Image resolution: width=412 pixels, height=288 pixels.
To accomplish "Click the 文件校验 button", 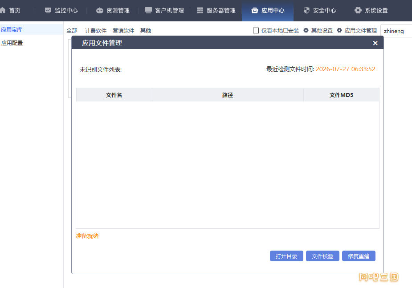I will point(322,256).
